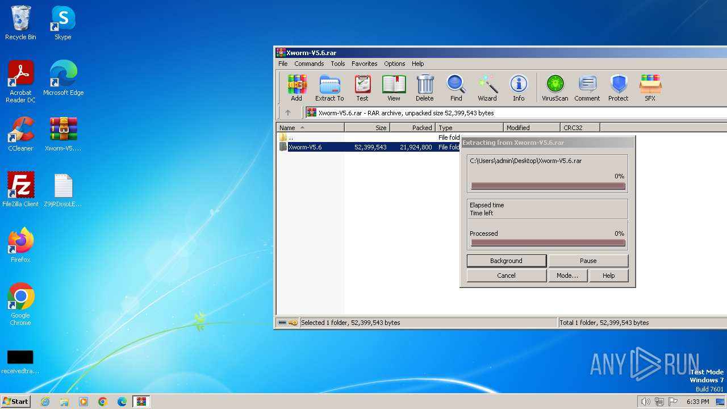Sort by the Name column header
This screenshot has height=409, width=727.
coord(310,128)
